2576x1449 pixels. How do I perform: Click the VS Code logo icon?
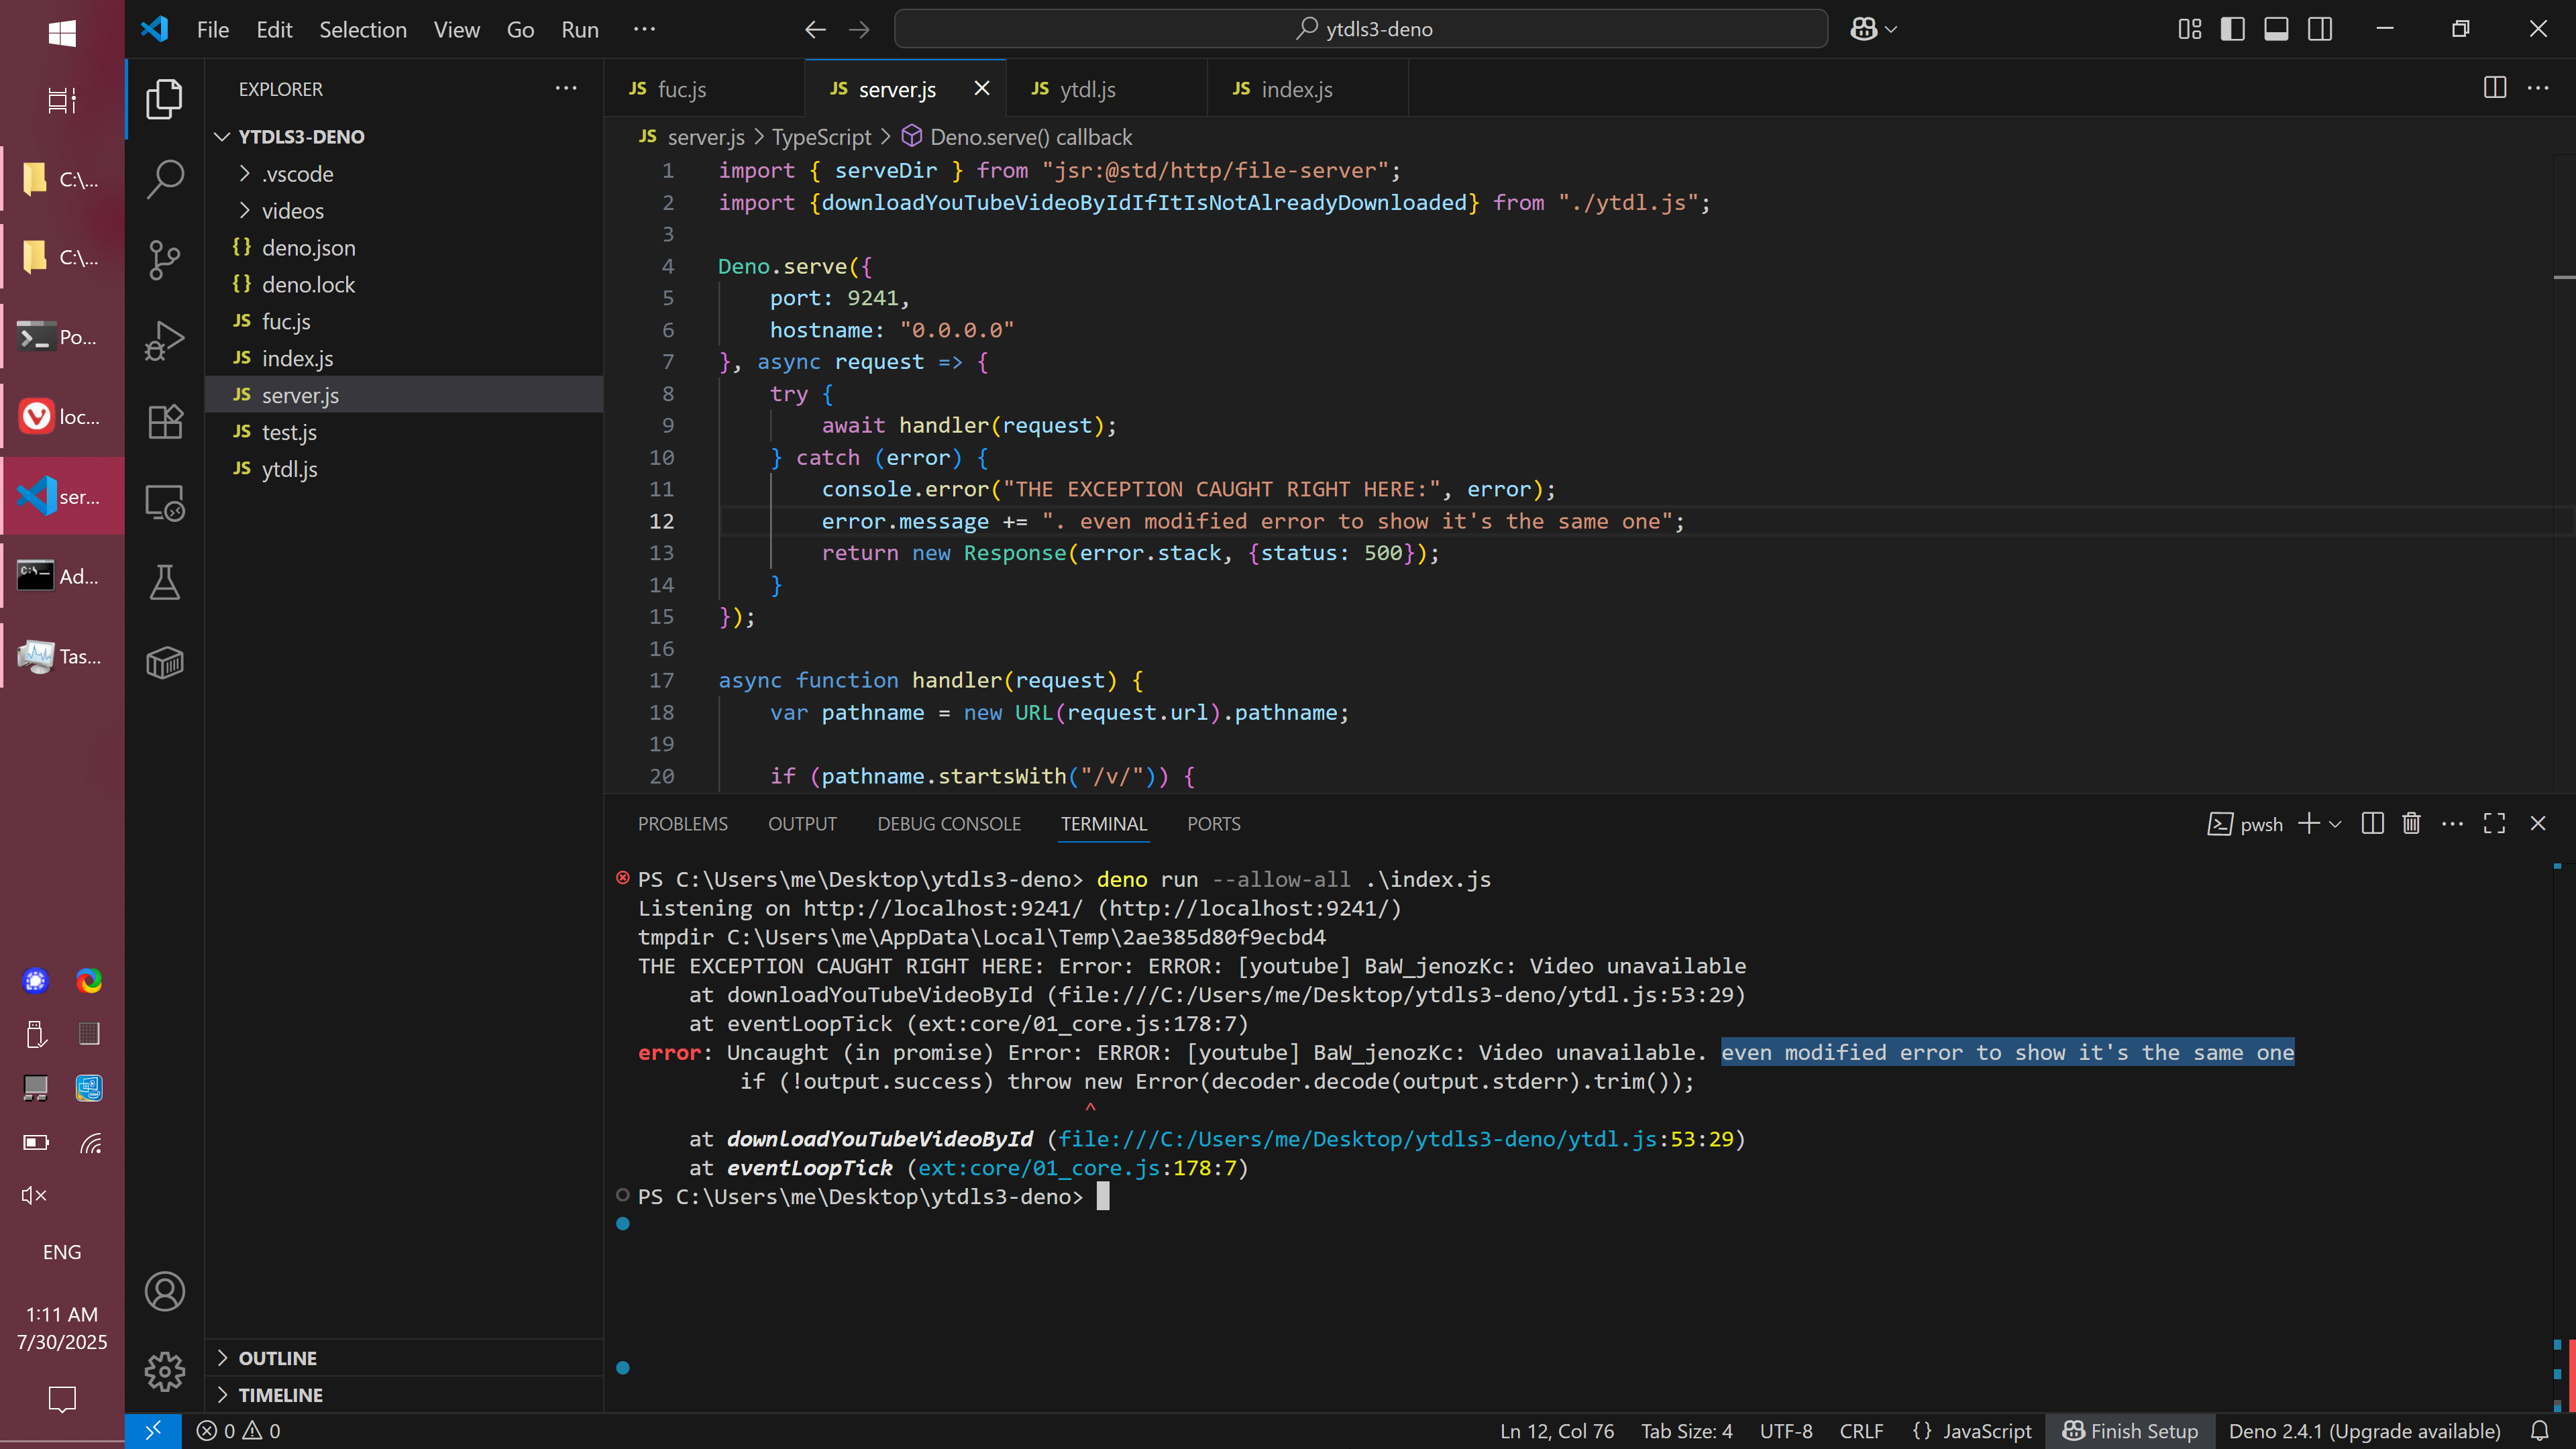click(x=155, y=29)
